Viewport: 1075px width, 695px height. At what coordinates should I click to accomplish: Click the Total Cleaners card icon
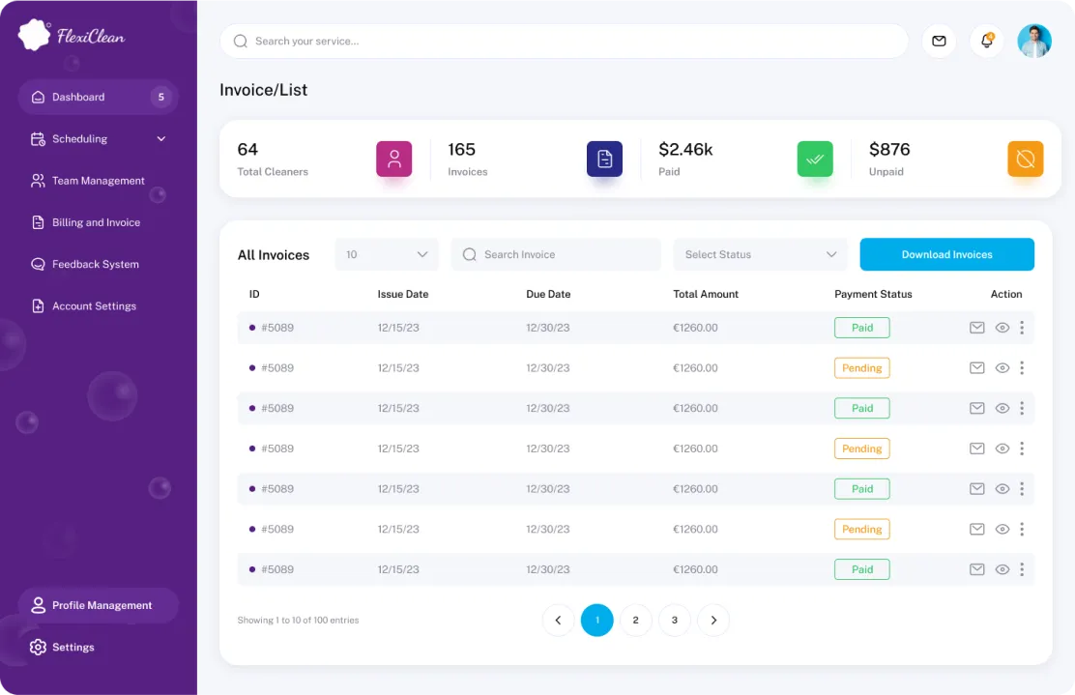click(x=393, y=159)
